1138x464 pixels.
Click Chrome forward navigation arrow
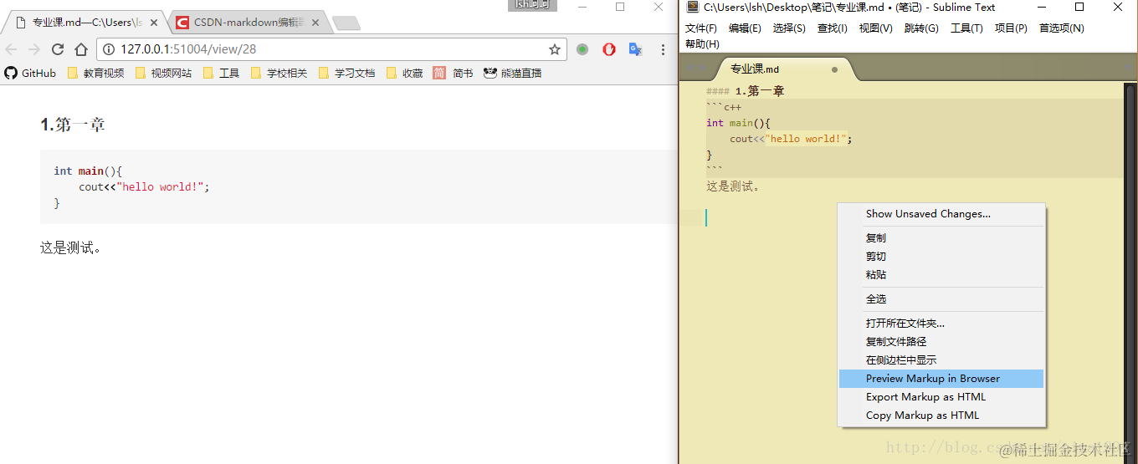pyautogui.click(x=34, y=49)
